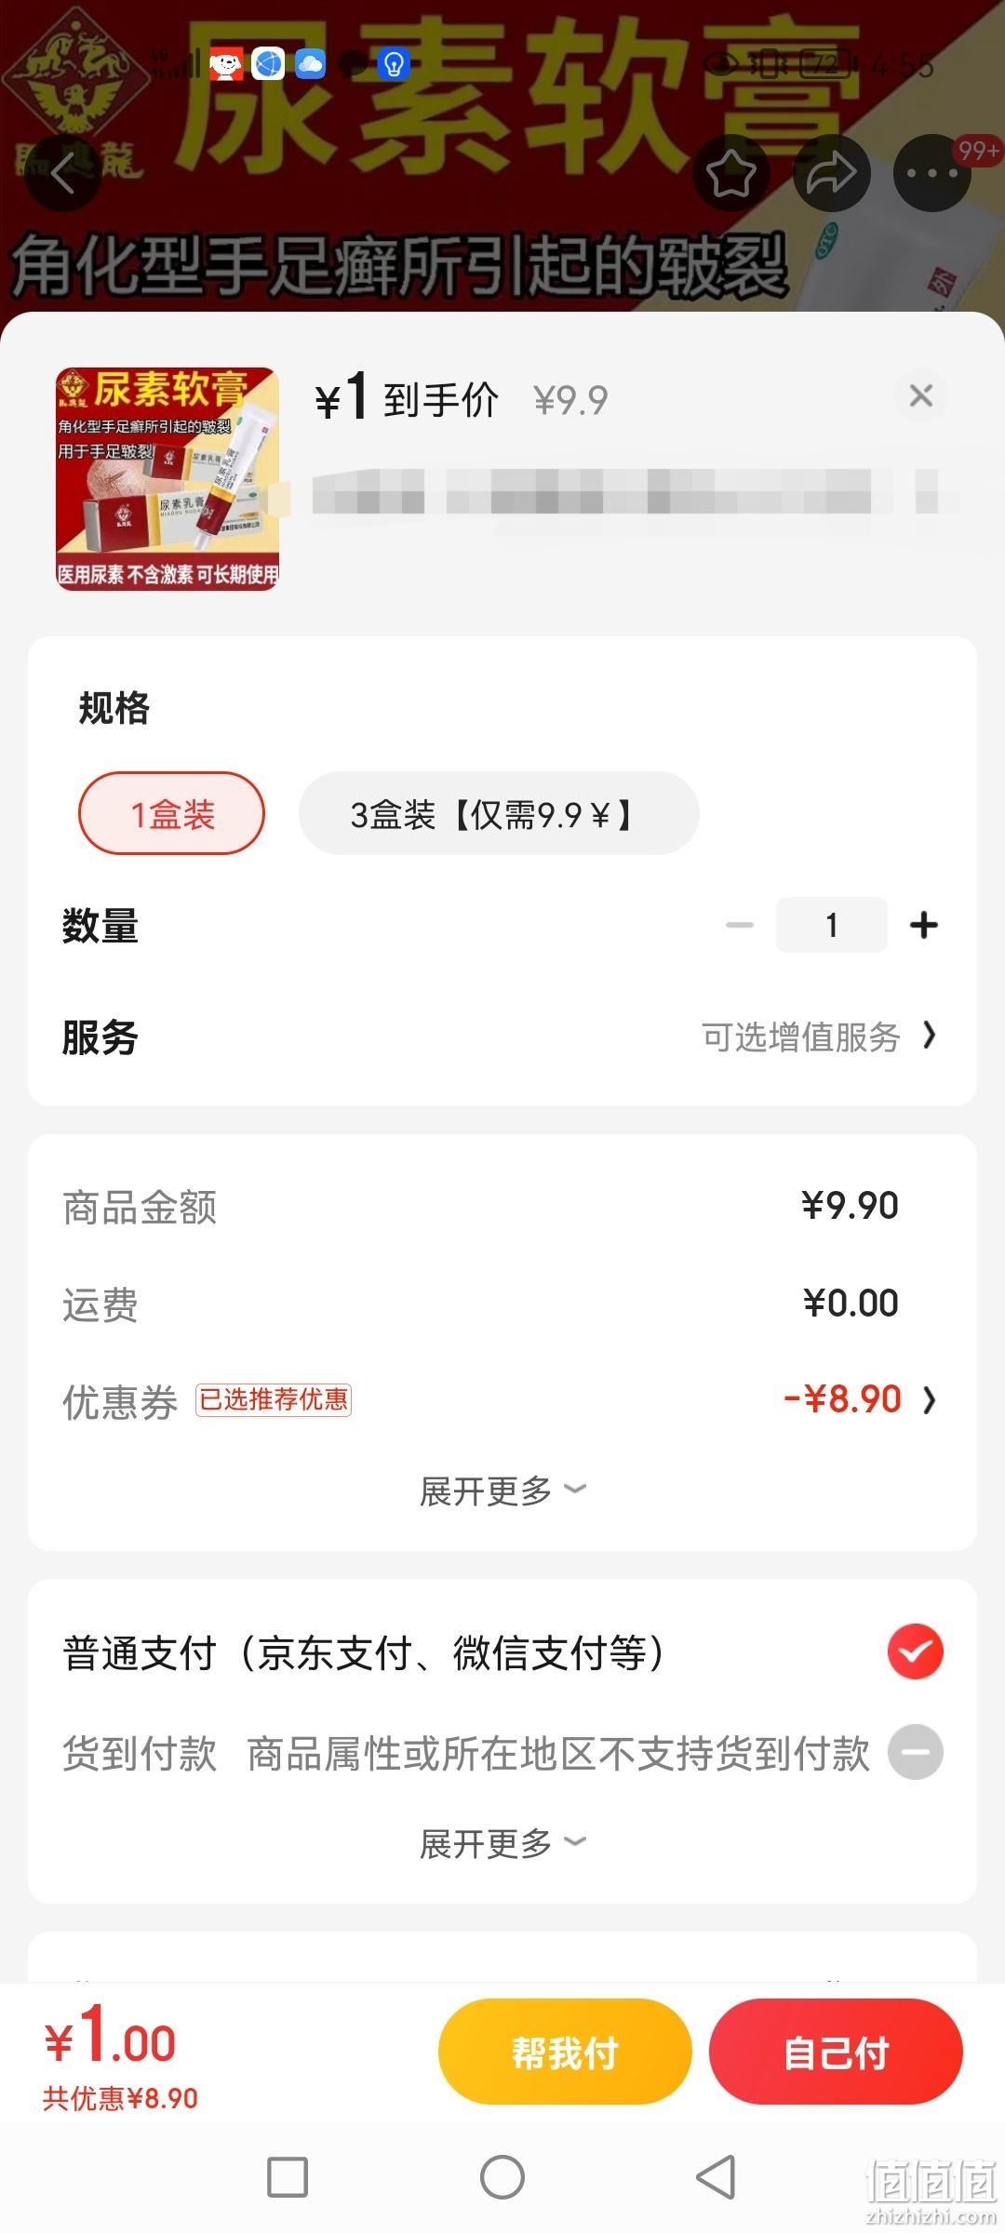Screen dimensions: 1005x2233
Task: Choose 1盒装 specification option
Action: click(172, 813)
